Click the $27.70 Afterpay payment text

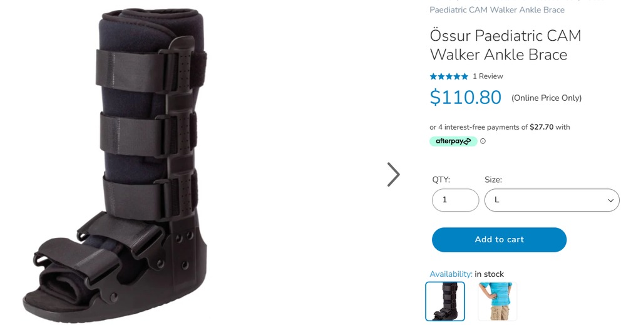pos(541,127)
